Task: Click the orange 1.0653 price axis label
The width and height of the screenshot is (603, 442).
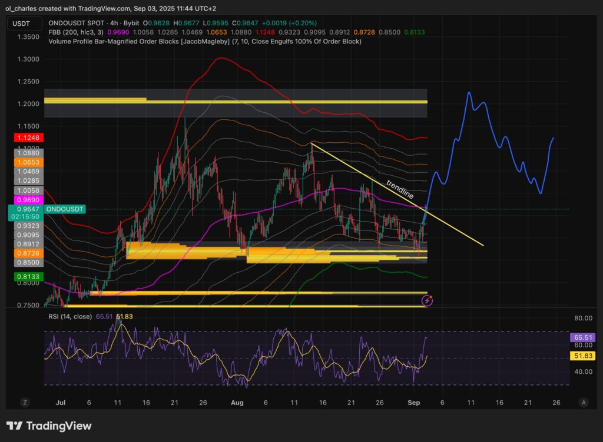Action: point(25,162)
